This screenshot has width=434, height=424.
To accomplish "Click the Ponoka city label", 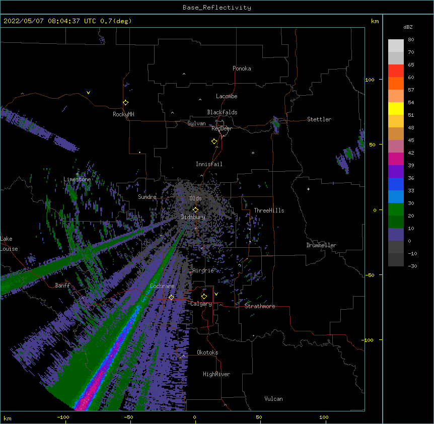I will [242, 68].
